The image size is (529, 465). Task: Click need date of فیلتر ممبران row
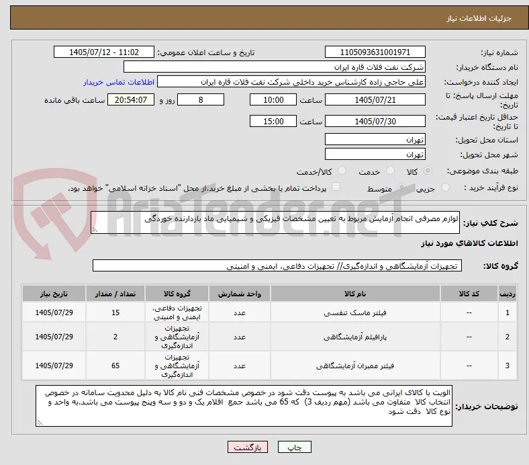pyautogui.click(x=54, y=366)
